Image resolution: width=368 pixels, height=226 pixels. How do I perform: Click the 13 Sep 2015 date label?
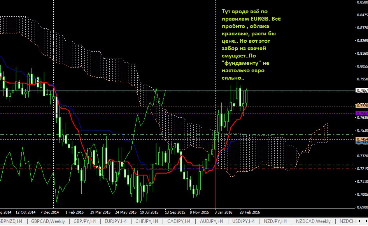pyautogui.click(x=175, y=212)
